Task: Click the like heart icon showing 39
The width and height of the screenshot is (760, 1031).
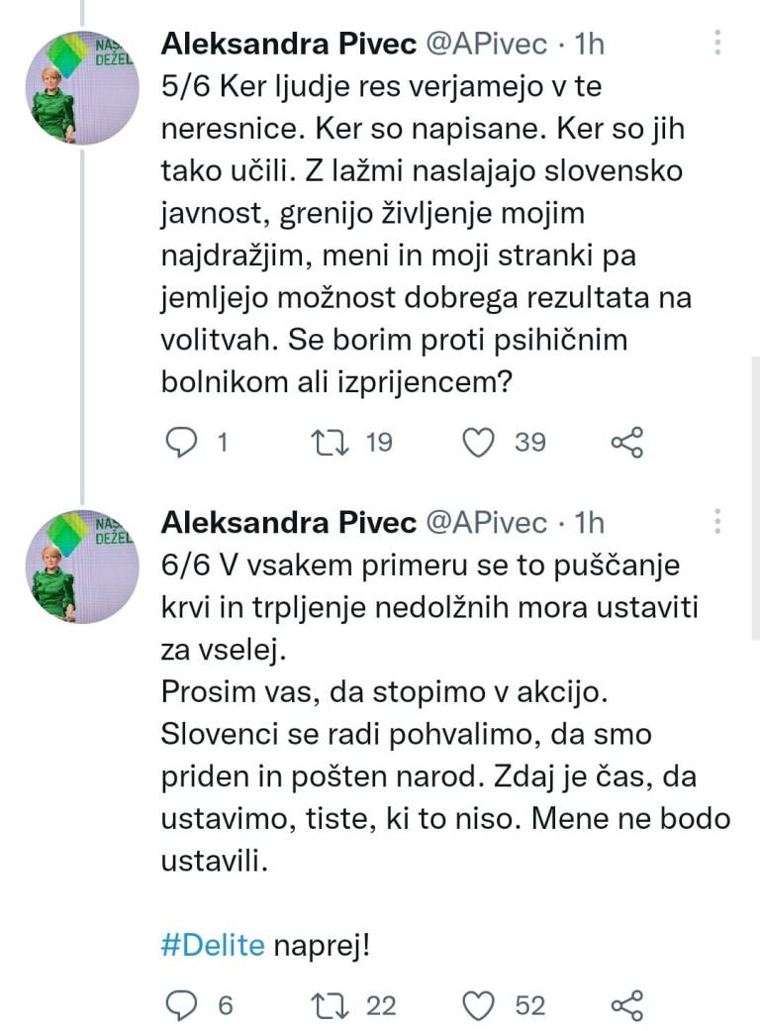Action: [477, 443]
